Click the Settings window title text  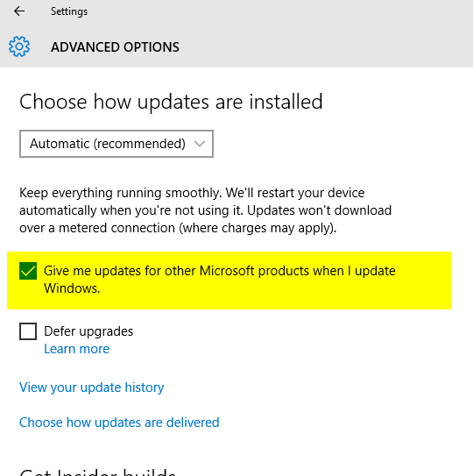[x=69, y=11]
